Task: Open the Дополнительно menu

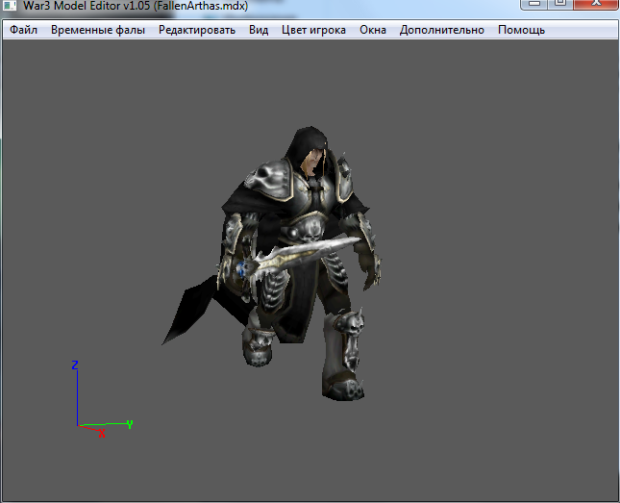Action: click(x=441, y=30)
